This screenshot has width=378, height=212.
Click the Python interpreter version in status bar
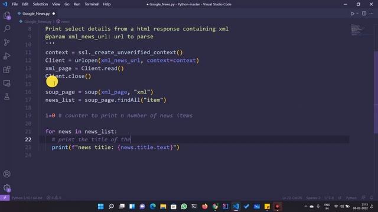click(27, 198)
